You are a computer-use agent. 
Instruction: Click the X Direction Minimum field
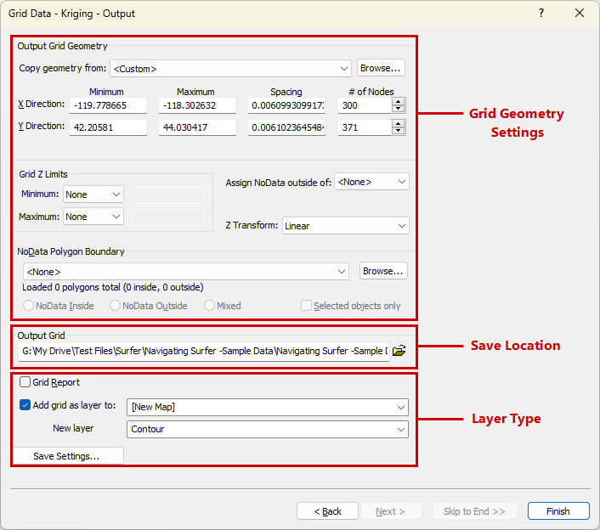click(108, 105)
